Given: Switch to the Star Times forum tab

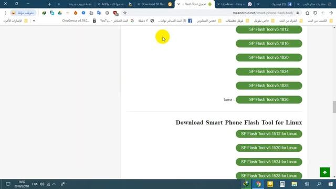Looking at the screenshot, I should [x=314, y=4].
